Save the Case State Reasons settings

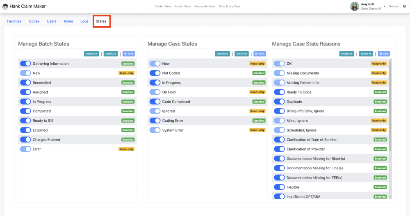click(384, 54)
